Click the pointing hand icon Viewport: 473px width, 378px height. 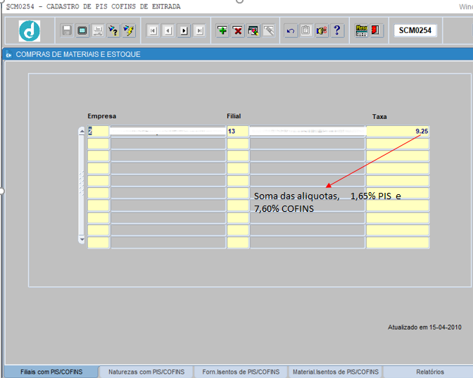click(322, 30)
